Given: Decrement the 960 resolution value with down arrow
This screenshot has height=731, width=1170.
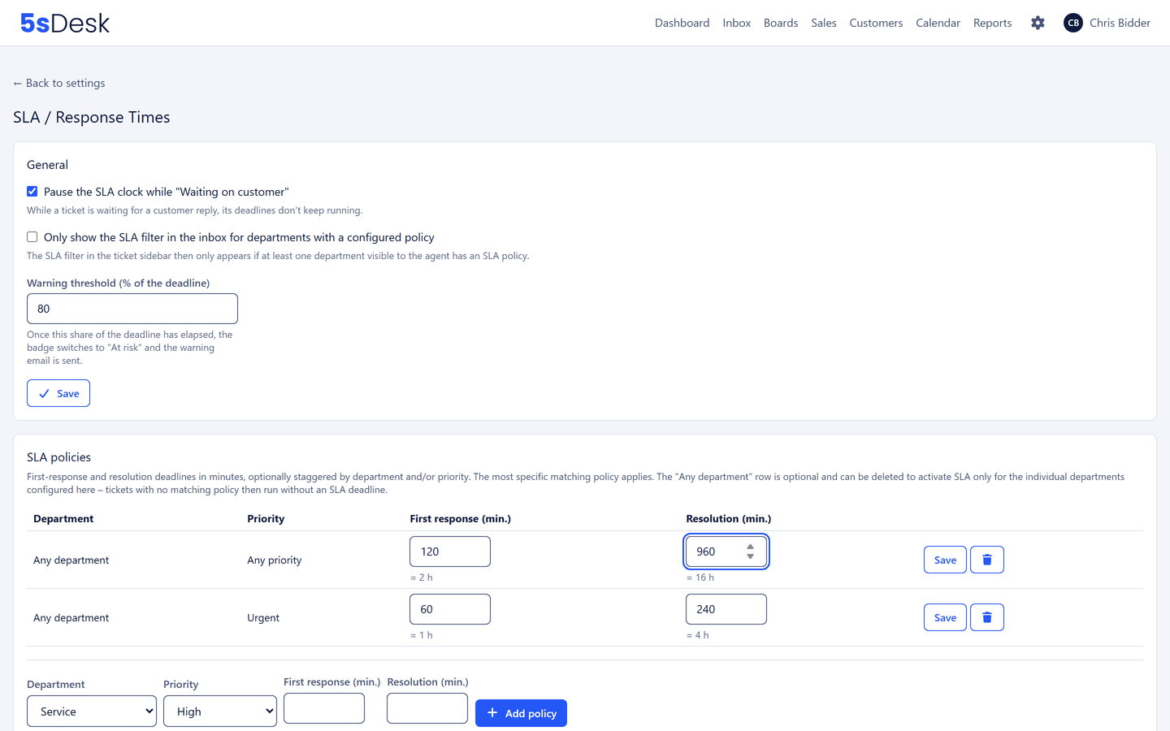Looking at the screenshot, I should coord(750,556).
